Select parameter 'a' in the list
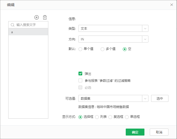Image resolution: width=177 pixels, height=139 pixels. pos(28,32)
